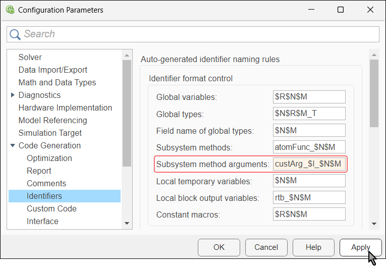Click right pane scrollbar up arrow
This screenshot has height=266, width=386.
(x=374, y=55)
